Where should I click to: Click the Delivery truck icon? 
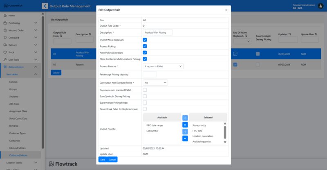(x=5, y=45)
